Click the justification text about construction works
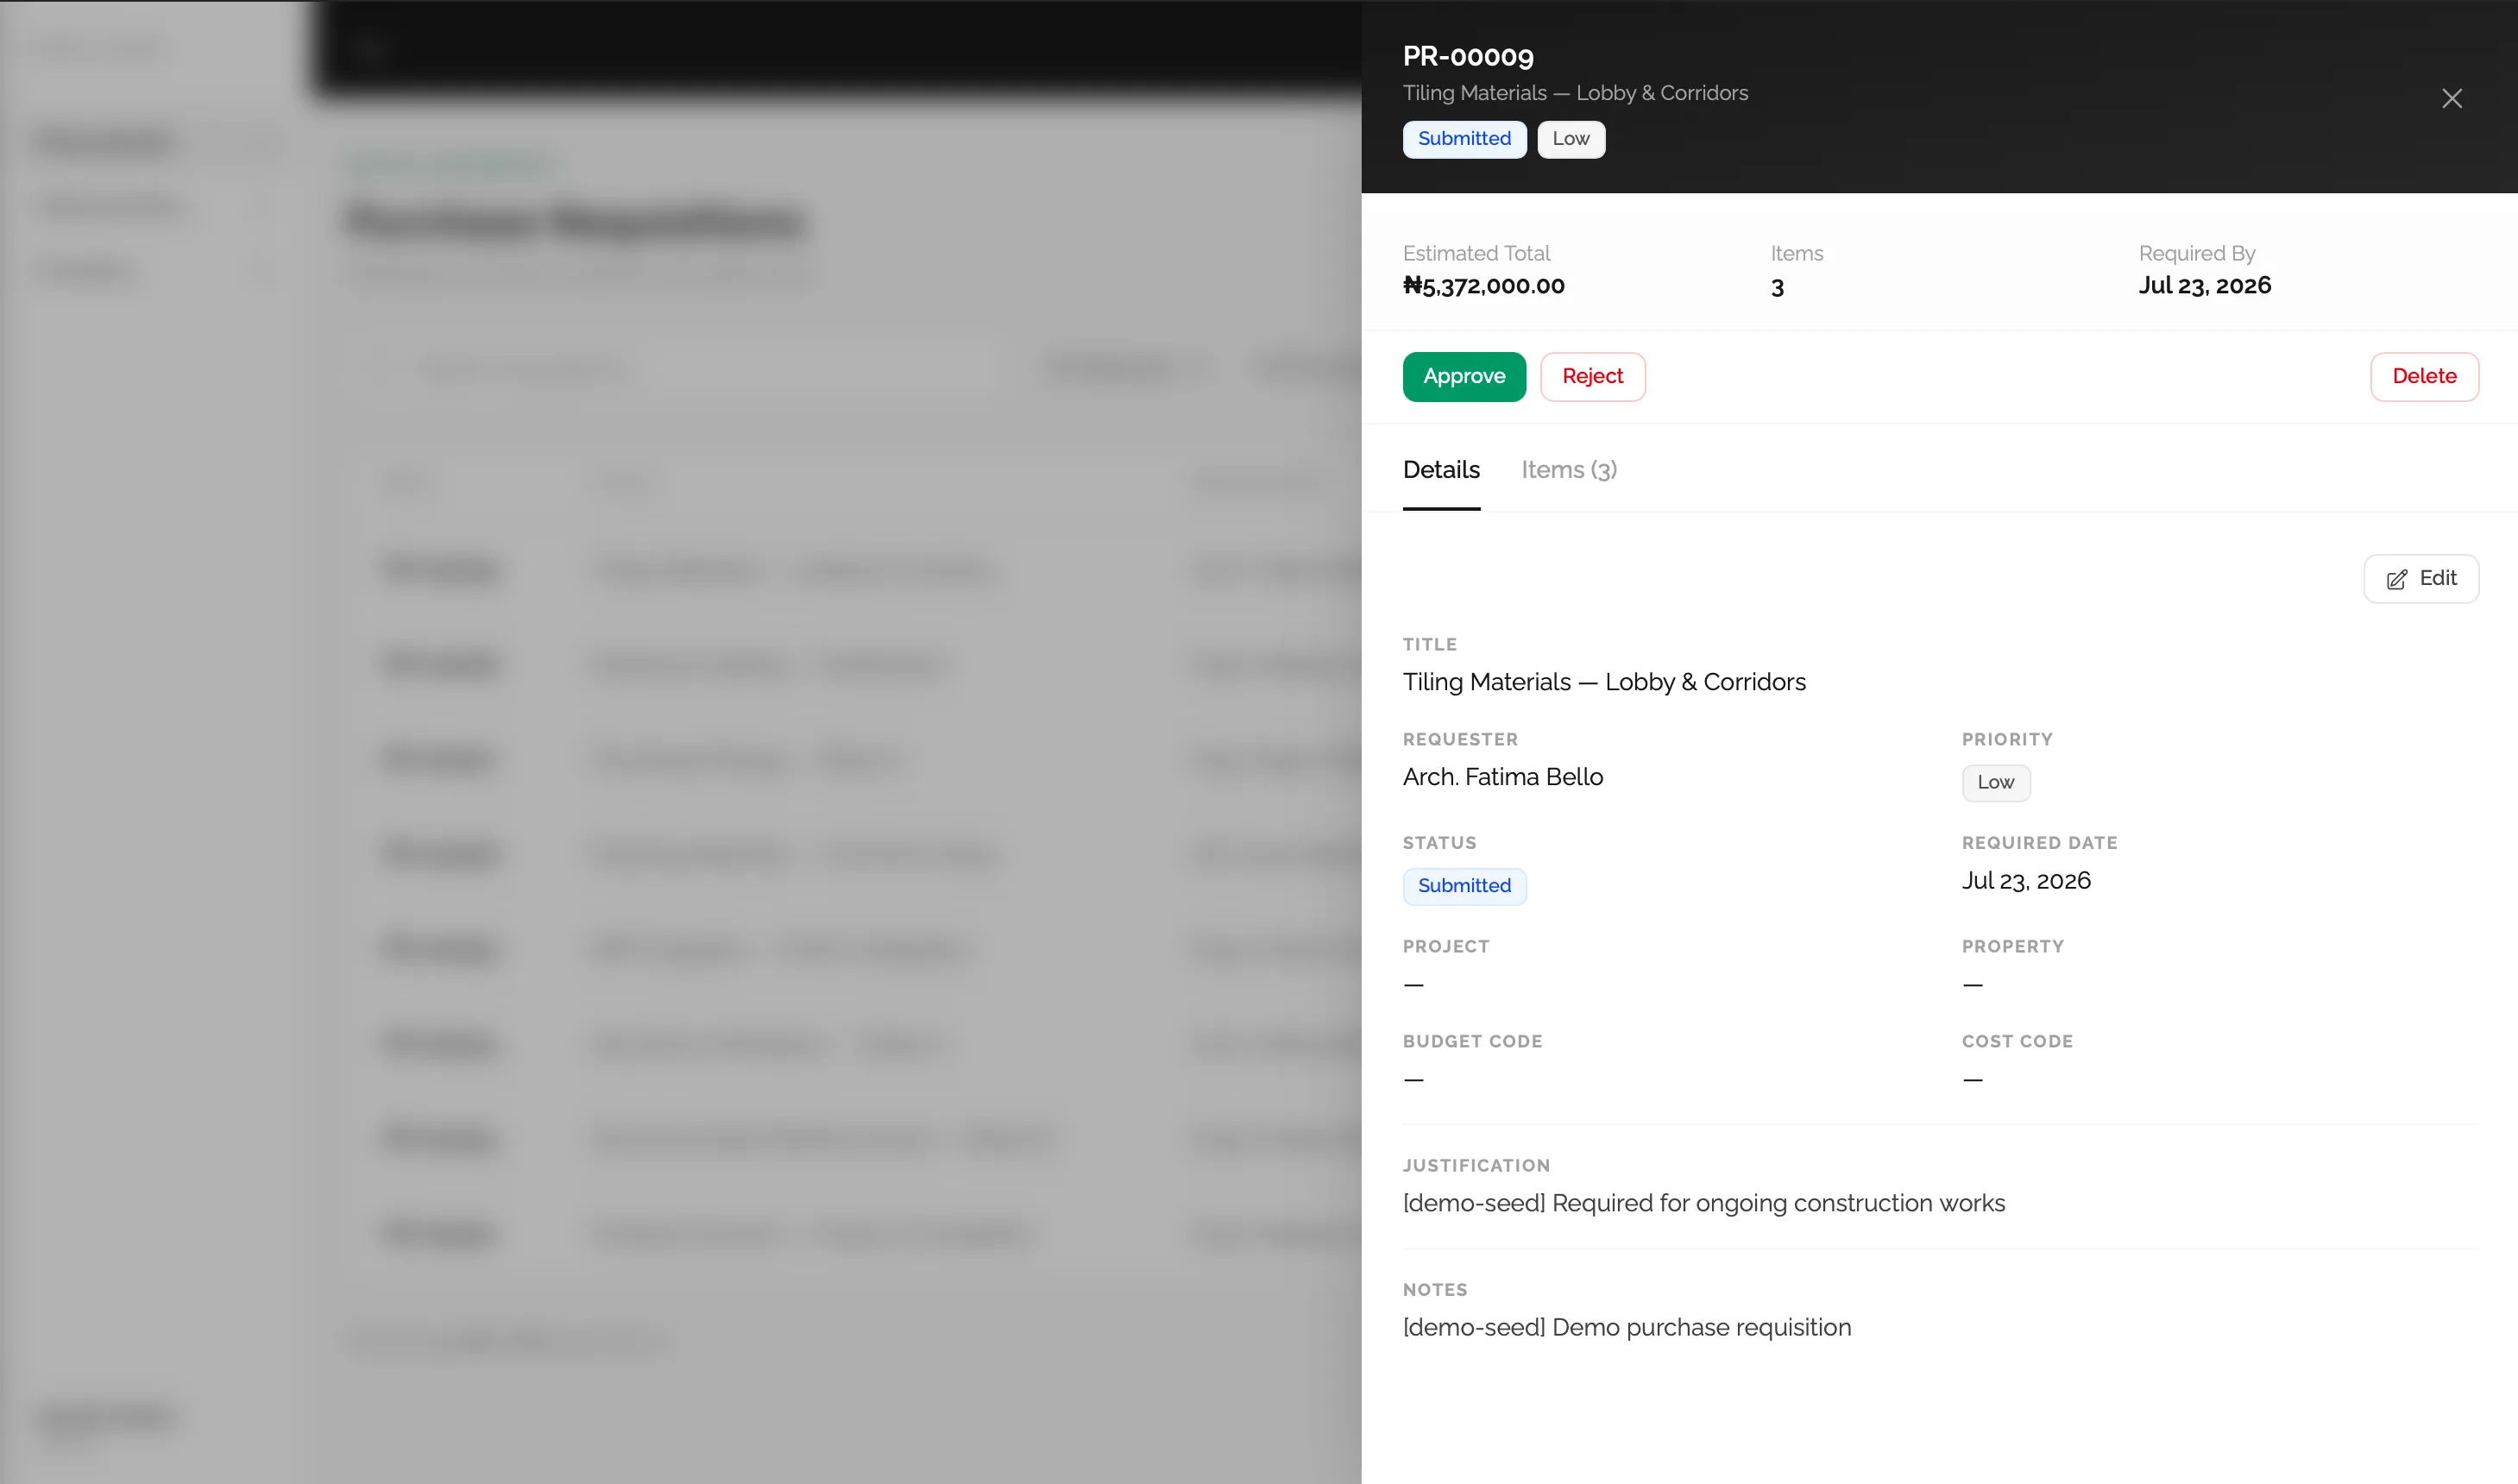Screen dimensions: 2518x1484 [x=1703, y=1203]
